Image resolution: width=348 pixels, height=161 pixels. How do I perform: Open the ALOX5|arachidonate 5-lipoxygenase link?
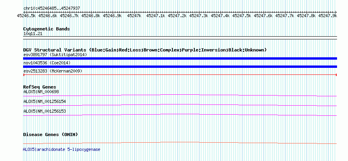click(61, 150)
